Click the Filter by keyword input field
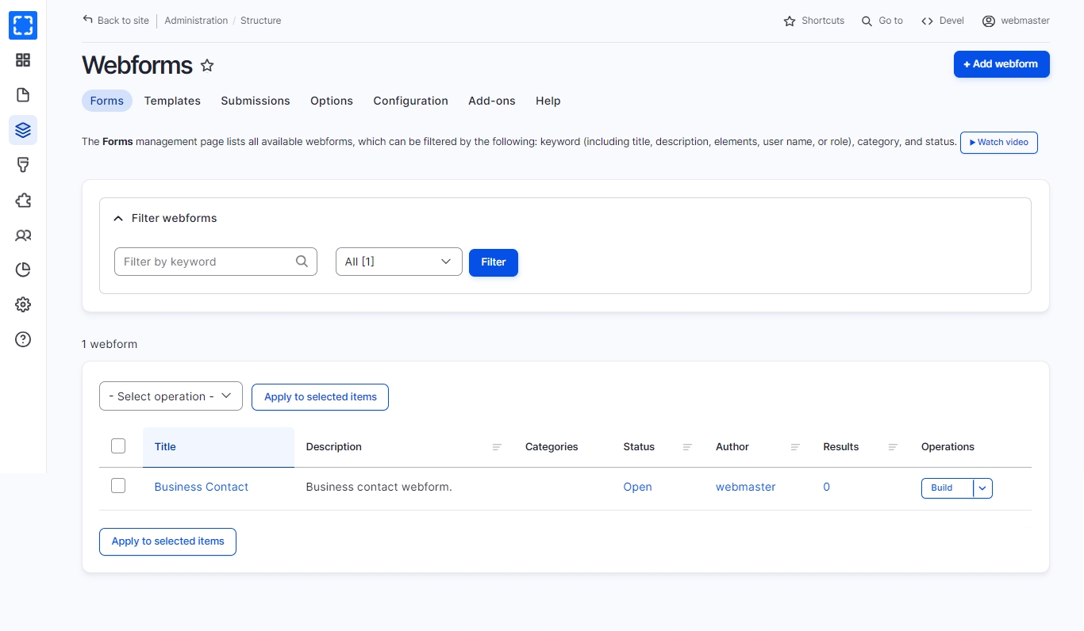 click(x=206, y=262)
